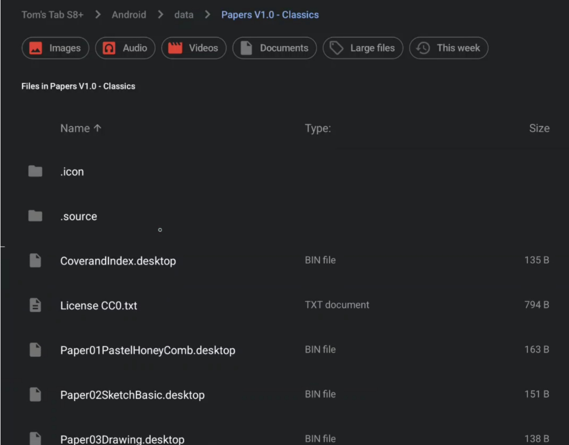Open Paper01PastelHoneyComb.desktop file
Viewport: 569px width, 445px height.
pos(147,350)
